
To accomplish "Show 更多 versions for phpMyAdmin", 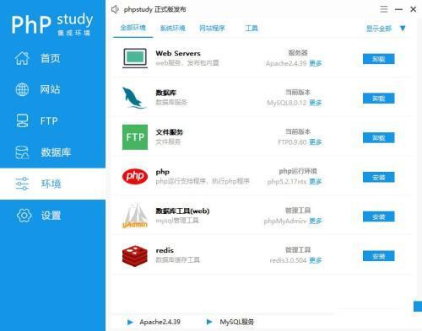I will 316,222.
